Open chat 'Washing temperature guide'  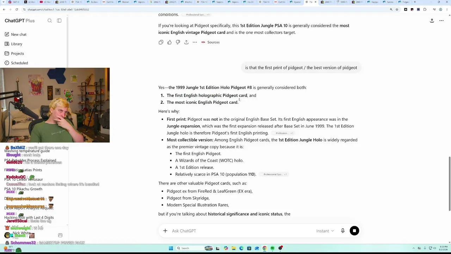coord(27,151)
